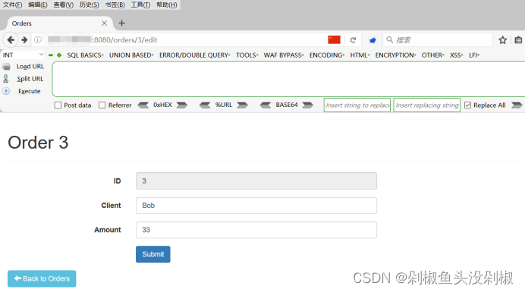Enable the Referrer checkbox

coord(102,105)
